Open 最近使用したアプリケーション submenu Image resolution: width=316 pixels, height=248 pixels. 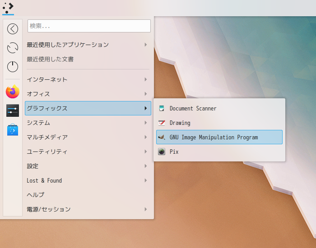click(x=88, y=45)
